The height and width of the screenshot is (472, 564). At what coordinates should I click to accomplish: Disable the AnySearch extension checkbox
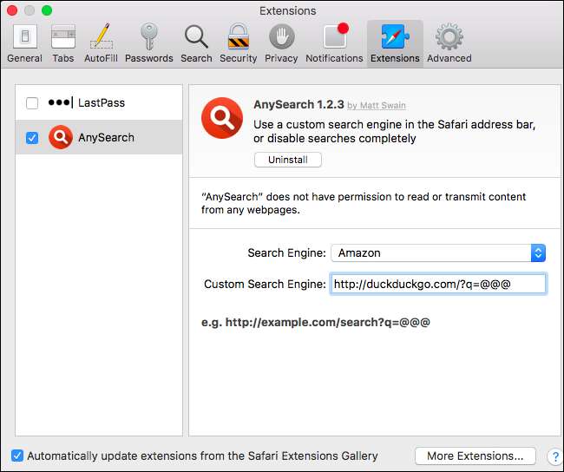pyautogui.click(x=32, y=137)
